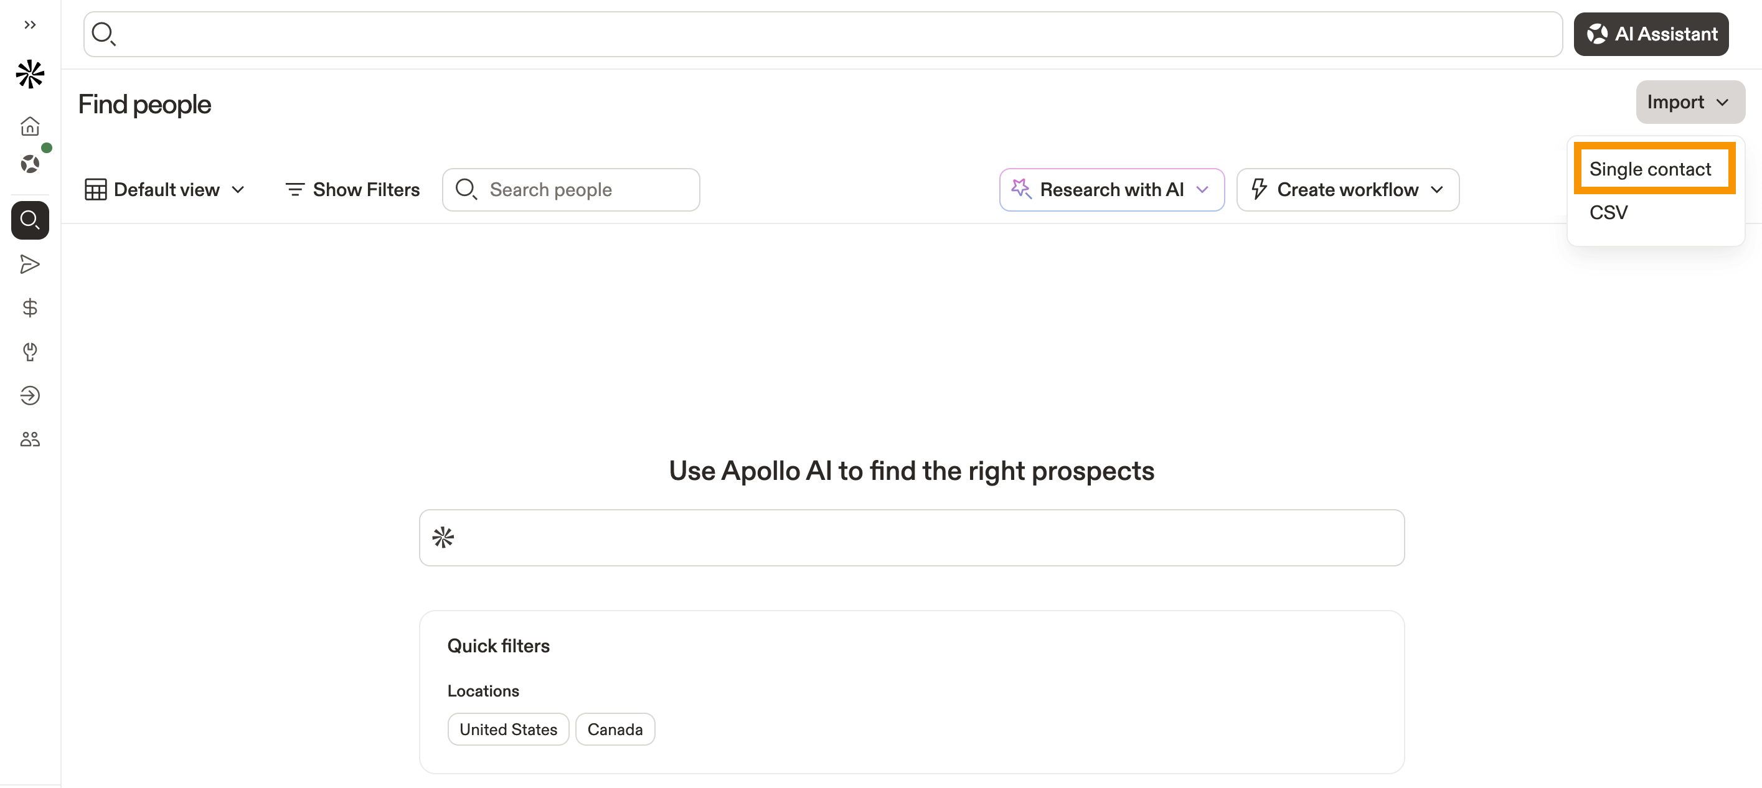Expand the collapsed sidebar with double chevron

[29, 26]
